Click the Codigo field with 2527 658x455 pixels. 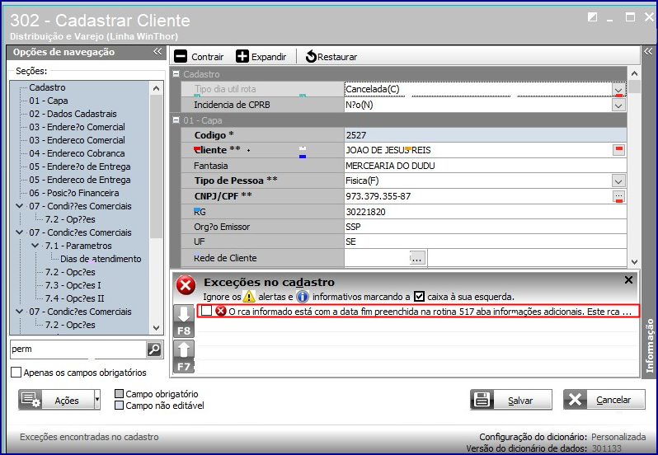486,135
